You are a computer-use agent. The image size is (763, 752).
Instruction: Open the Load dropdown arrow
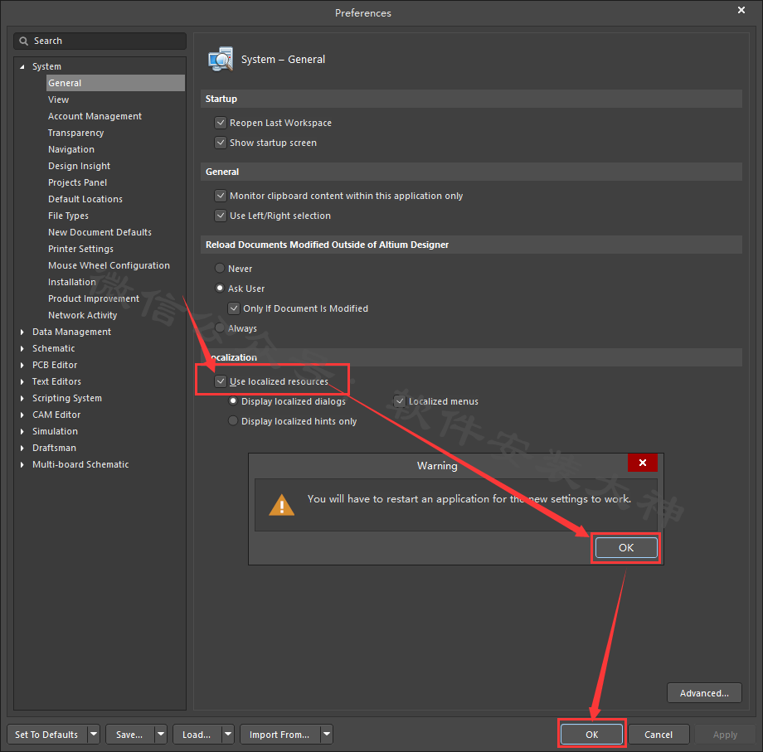(228, 735)
